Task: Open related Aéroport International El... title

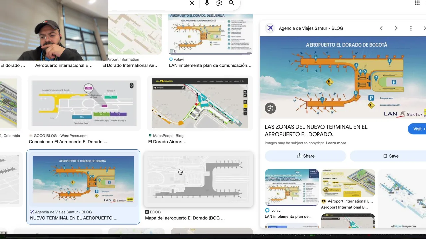Action: point(345,207)
